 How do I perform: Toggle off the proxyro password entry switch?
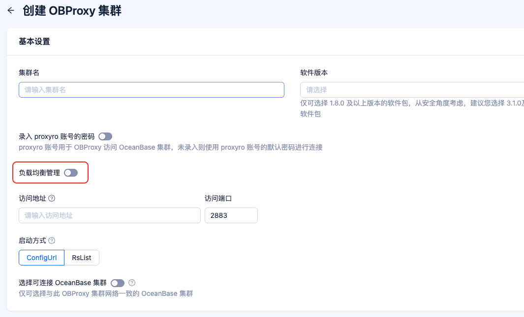(x=105, y=136)
